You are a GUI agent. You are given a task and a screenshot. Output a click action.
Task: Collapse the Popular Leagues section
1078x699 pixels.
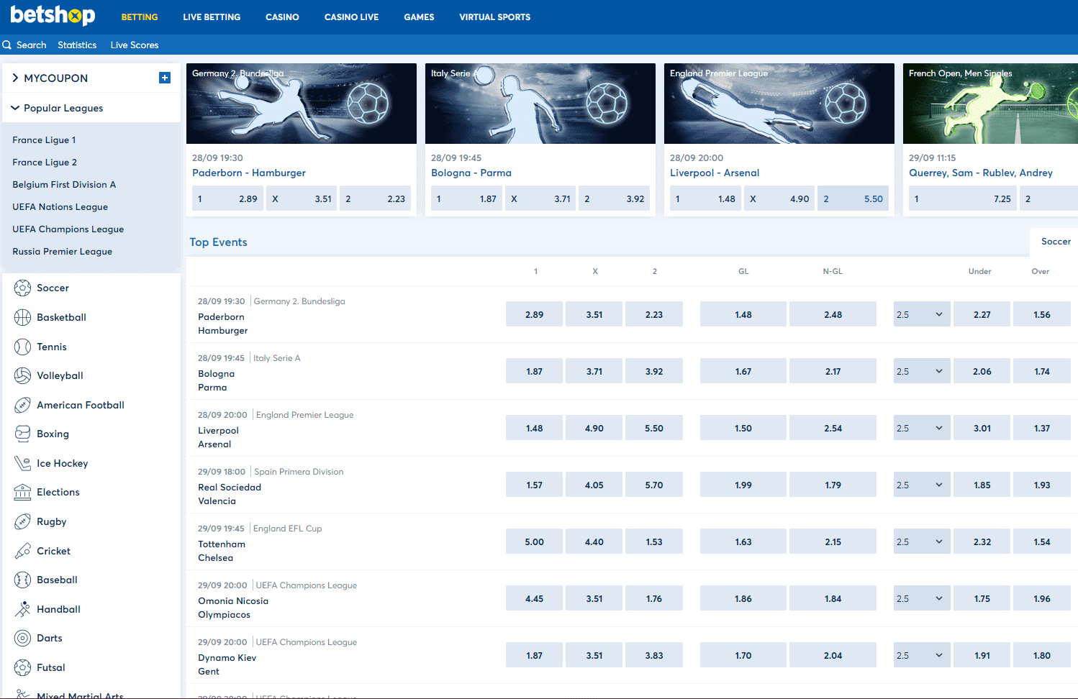(x=15, y=108)
